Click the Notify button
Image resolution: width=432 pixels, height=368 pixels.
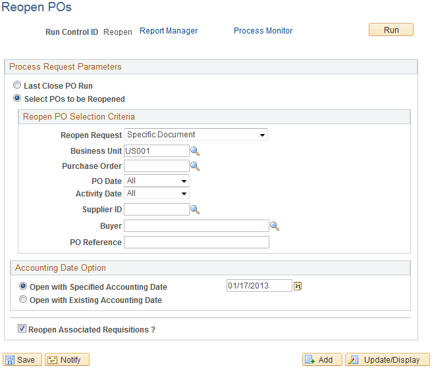click(x=67, y=359)
